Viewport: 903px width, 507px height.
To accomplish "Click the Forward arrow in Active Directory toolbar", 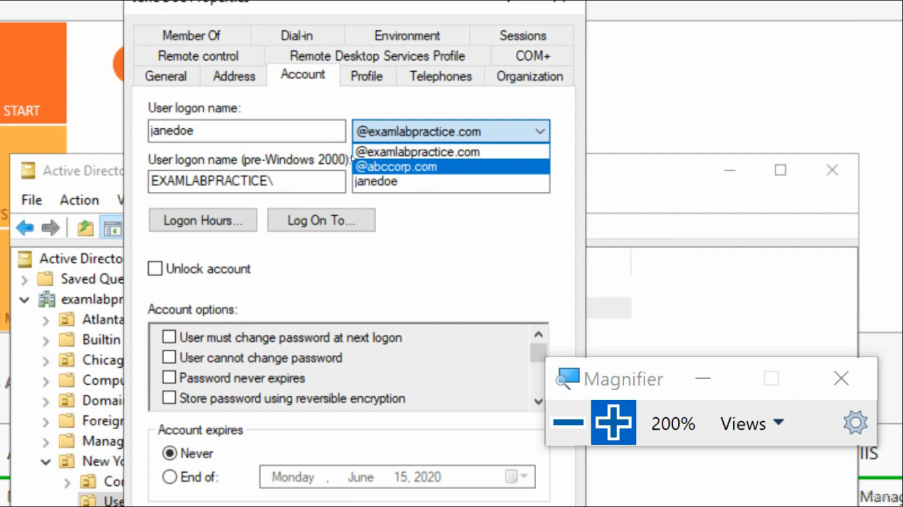I will (50, 228).
